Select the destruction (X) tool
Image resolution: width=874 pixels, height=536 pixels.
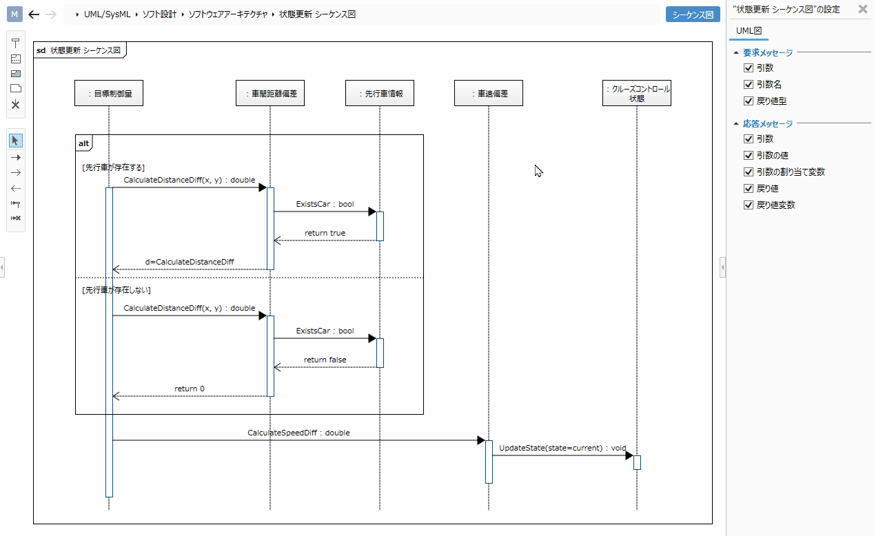point(16,104)
